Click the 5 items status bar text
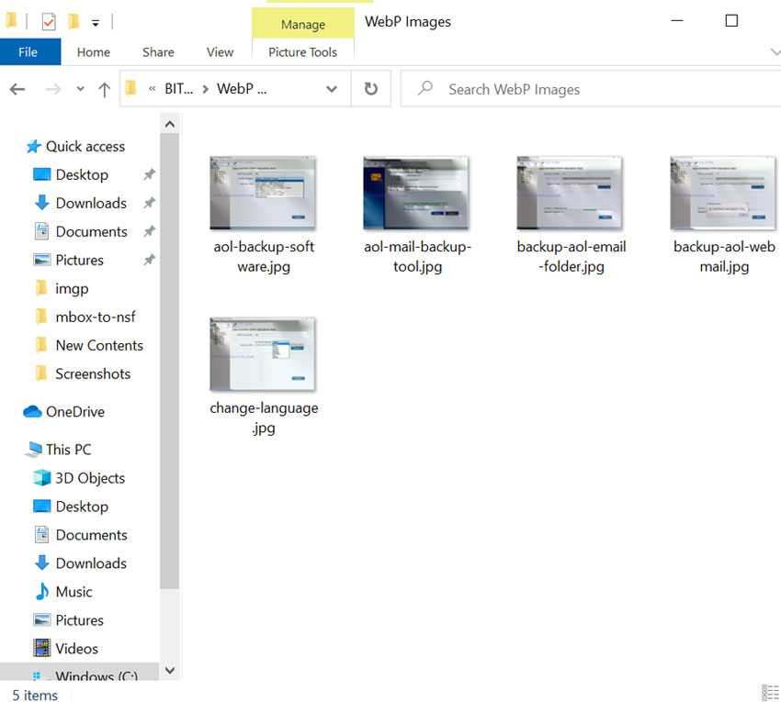 click(x=35, y=695)
